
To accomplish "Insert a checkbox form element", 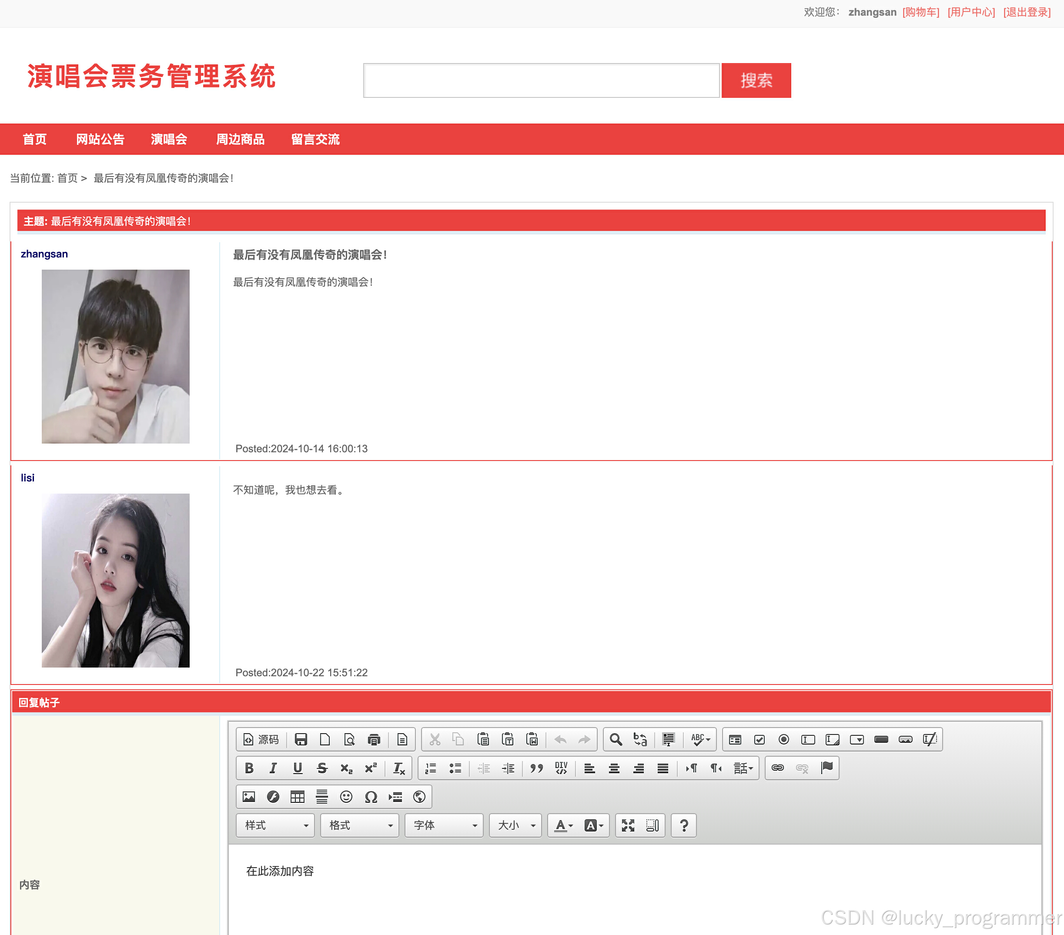I will pos(760,739).
